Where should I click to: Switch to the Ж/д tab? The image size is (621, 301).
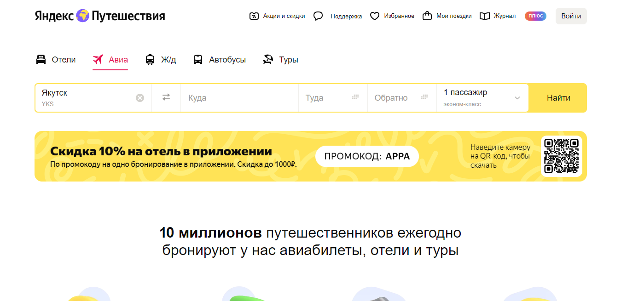(x=168, y=60)
